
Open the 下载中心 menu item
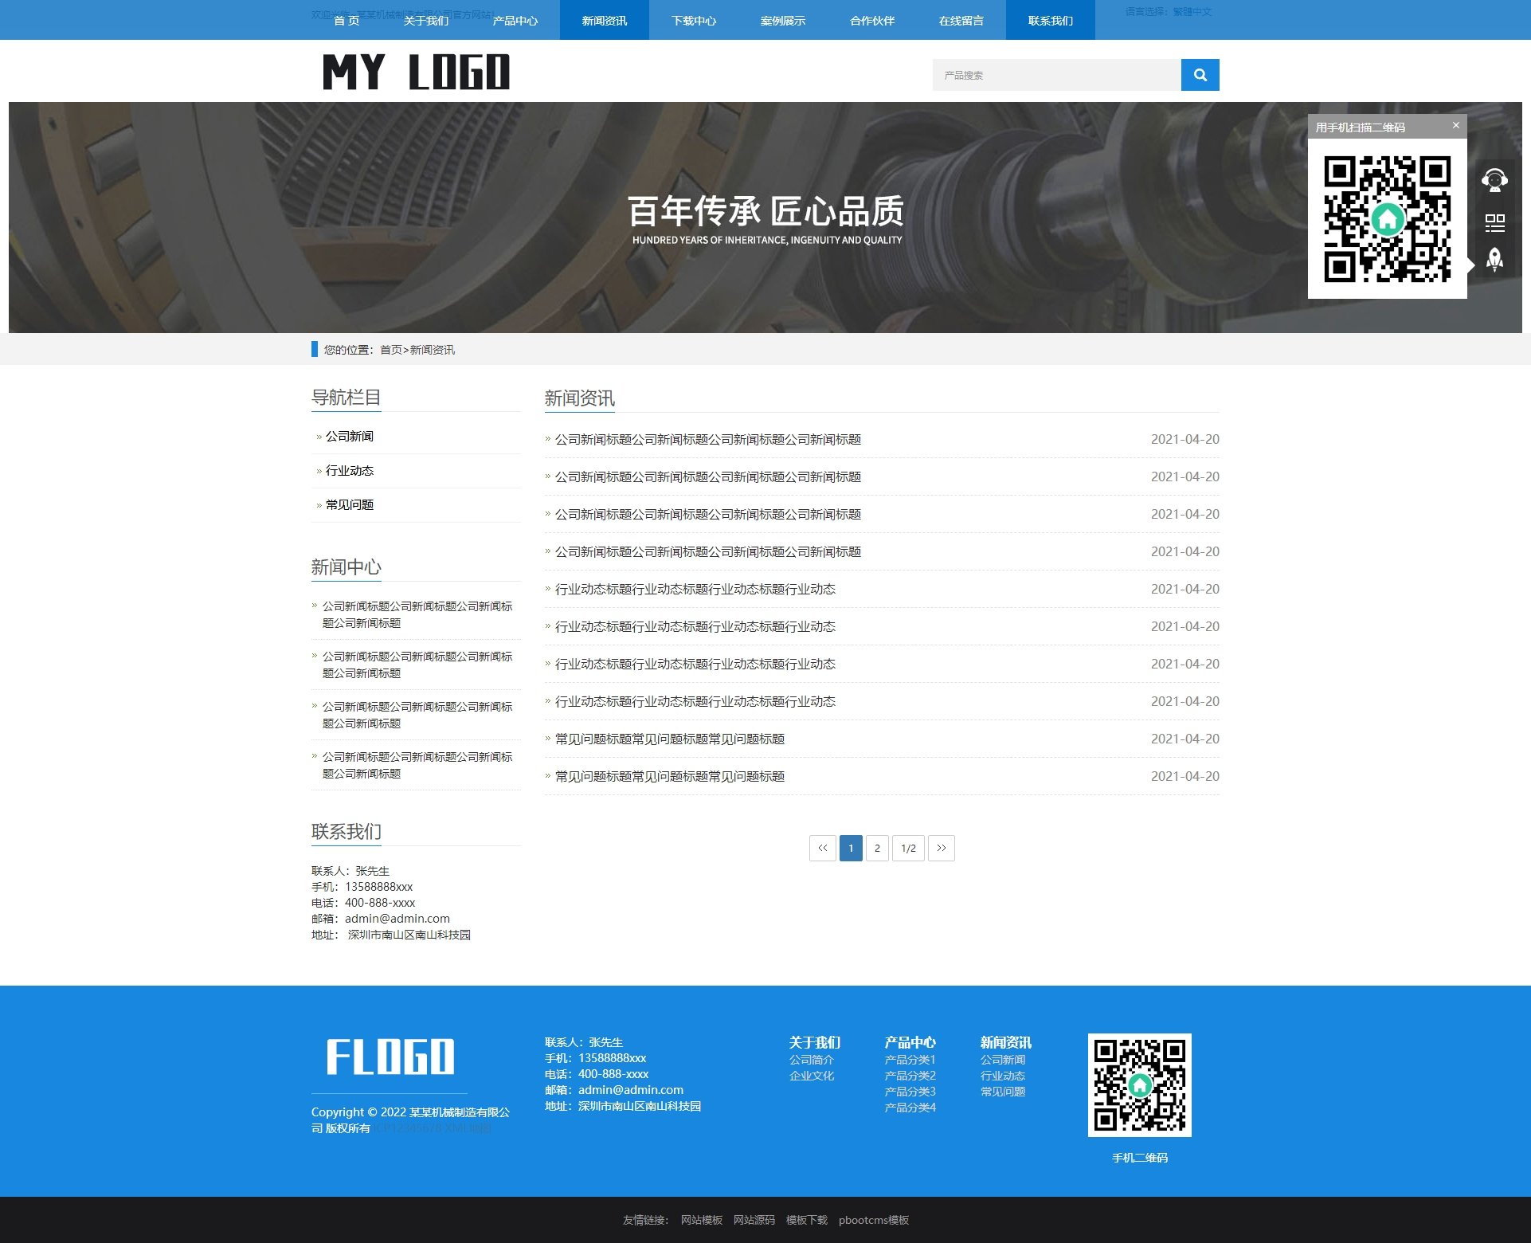(x=695, y=20)
